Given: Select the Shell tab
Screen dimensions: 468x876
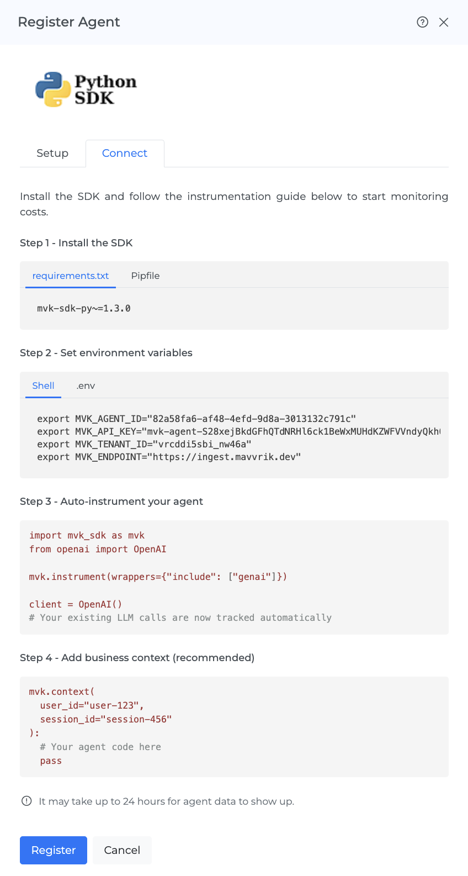Looking at the screenshot, I should [43, 386].
